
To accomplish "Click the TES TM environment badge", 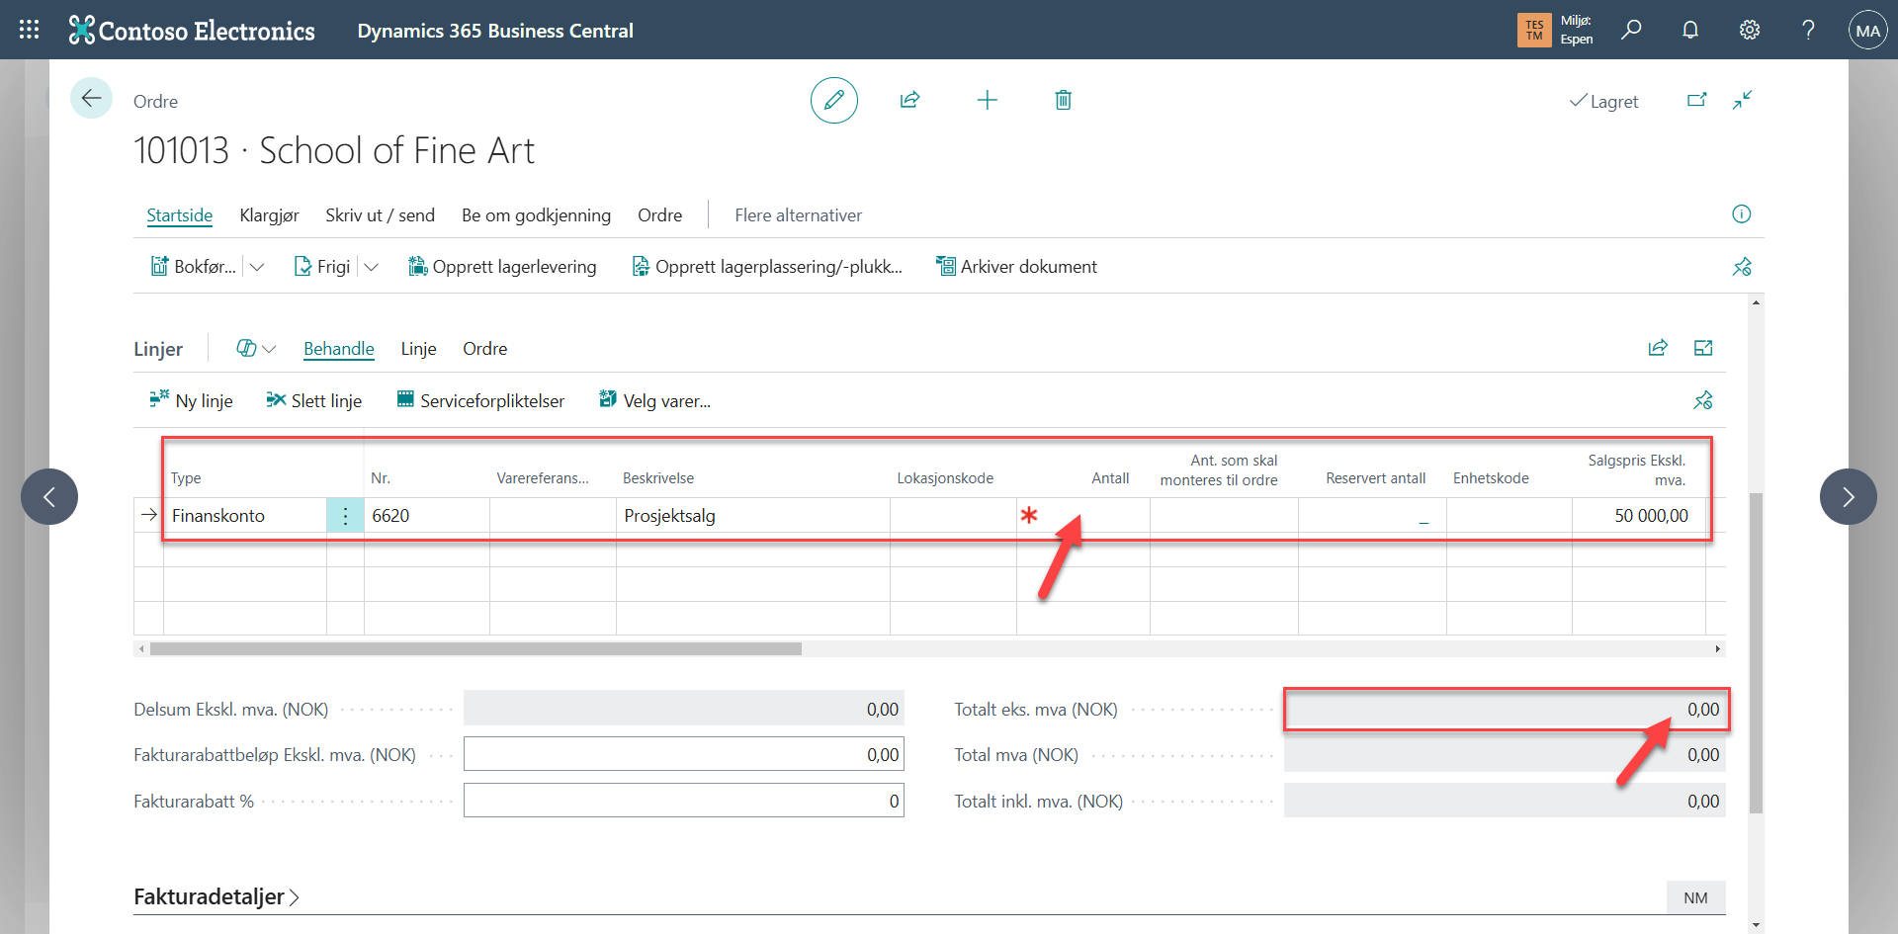I will pos(1534,30).
